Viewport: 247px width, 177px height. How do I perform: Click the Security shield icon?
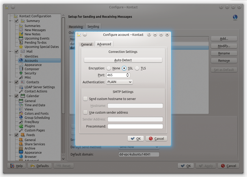(x=21, y=73)
